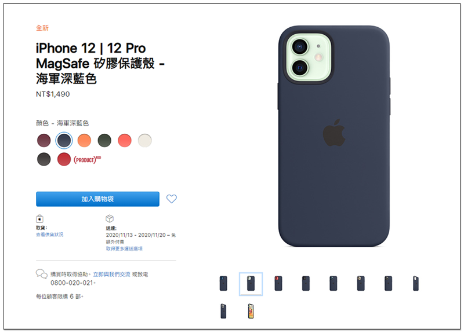This screenshot has height=333, width=464.
Task: View thumbnail showing case on red iPhone
Action: tap(278, 284)
